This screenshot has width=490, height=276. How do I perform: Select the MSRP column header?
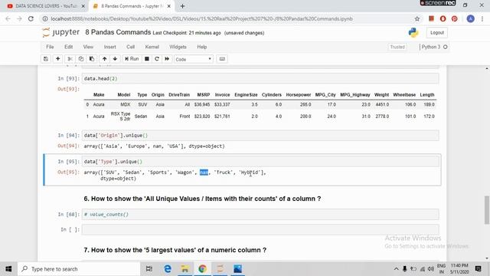[x=204, y=94]
